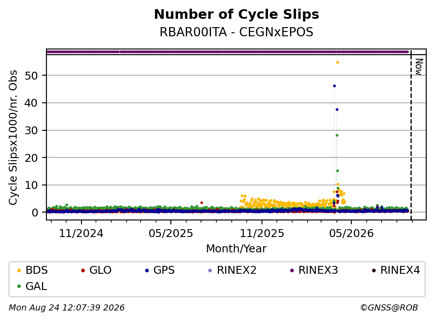Click the timestamp Mon Aug 24 12:07:39 2026
Image resolution: width=435 pixels, height=321 pixels.
(x=67, y=308)
